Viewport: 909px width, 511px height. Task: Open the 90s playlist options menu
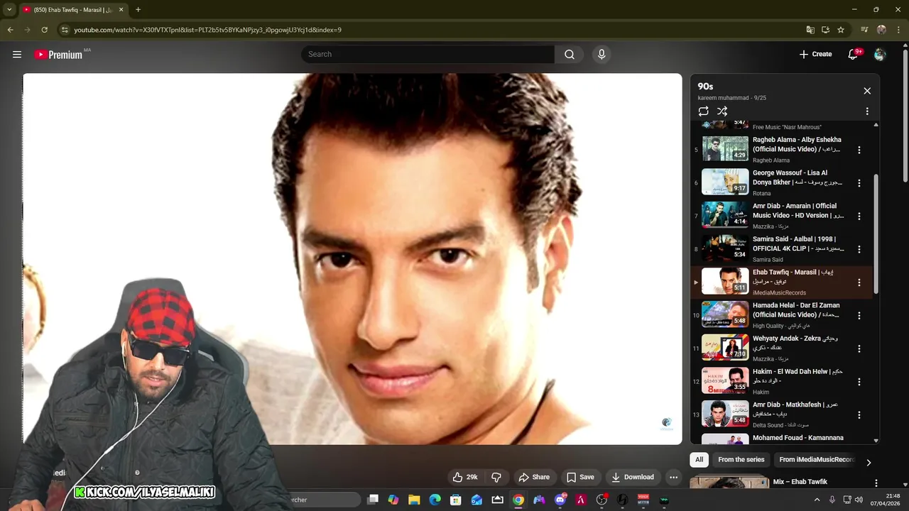pyautogui.click(x=867, y=111)
